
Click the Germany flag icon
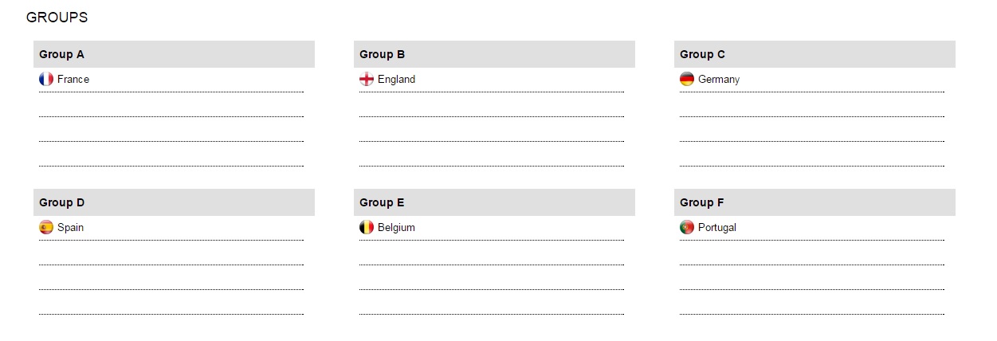tap(687, 79)
